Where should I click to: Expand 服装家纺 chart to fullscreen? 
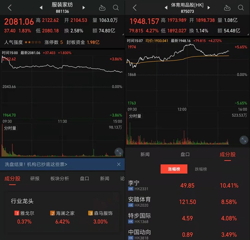pyautogui.click(x=119, y=152)
